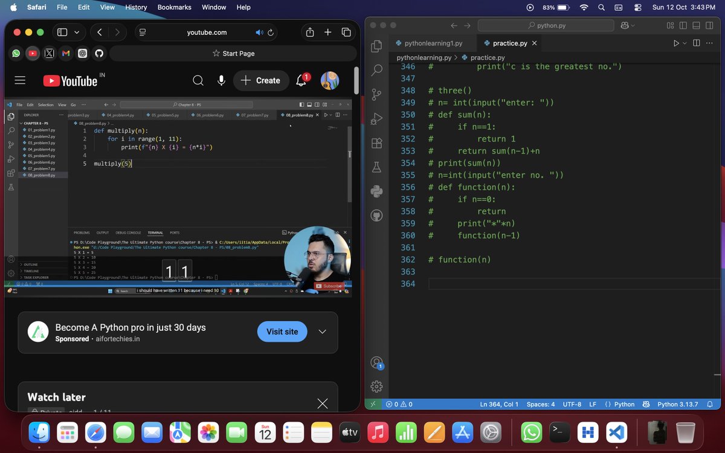This screenshot has width=725, height=453.
Task: Open the GitHub pinned tab in Safari
Action: [99, 53]
